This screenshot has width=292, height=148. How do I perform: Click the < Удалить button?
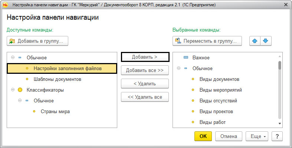click(x=145, y=84)
